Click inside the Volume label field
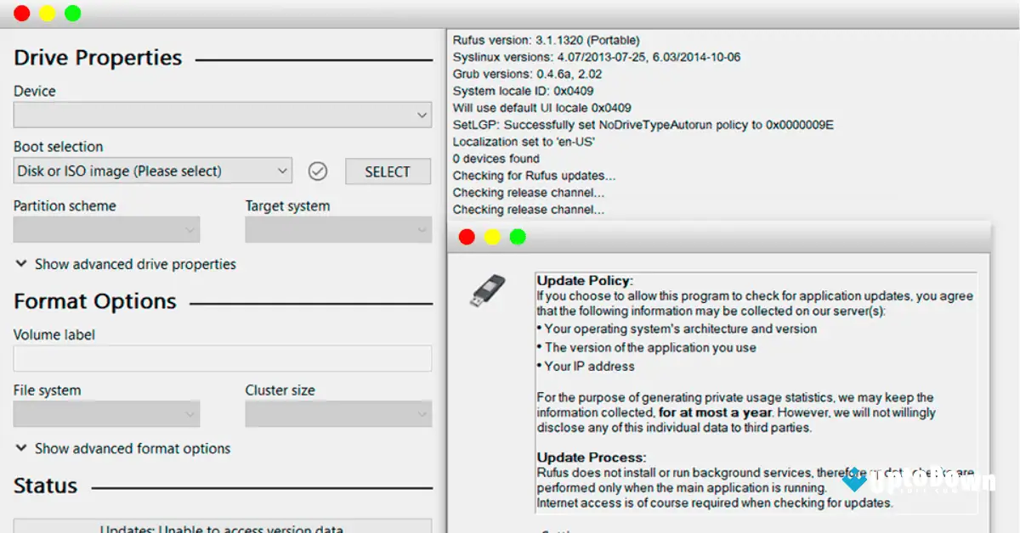 point(222,358)
